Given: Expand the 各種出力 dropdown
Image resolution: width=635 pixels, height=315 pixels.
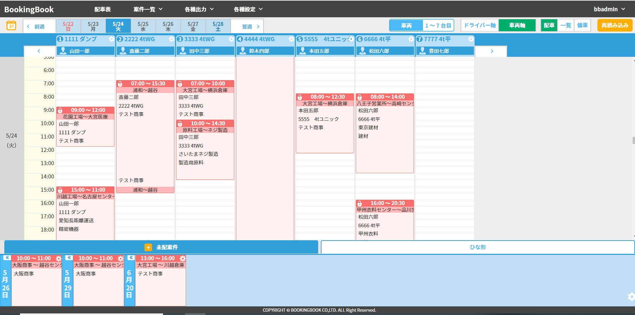Looking at the screenshot, I should [x=196, y=9].
